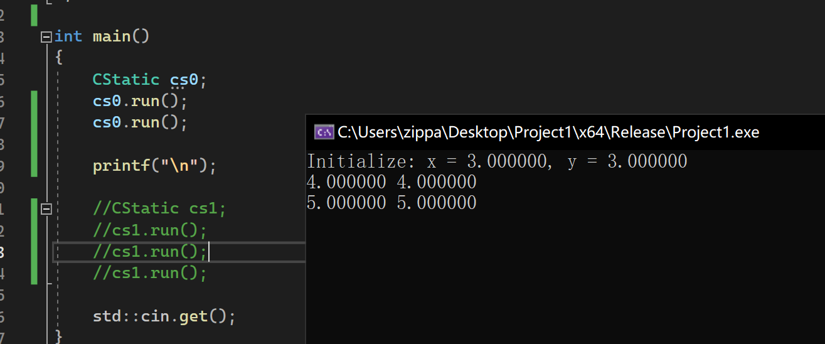Image resolution: width=825 pixels, height=344 pixels.
Task: Click the 4.000000 4.000000 console output line
Action: tap(391, 183)
